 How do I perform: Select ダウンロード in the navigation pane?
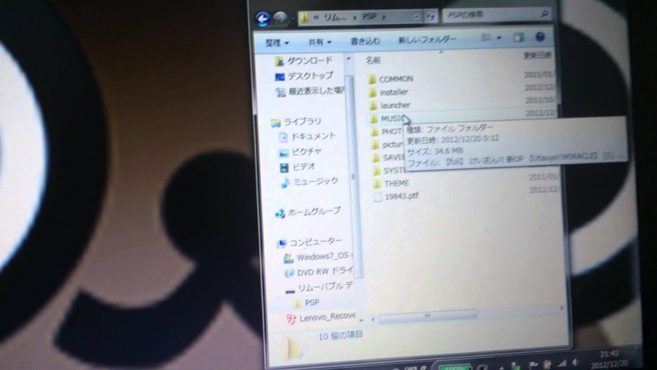(x=304, y=61)
